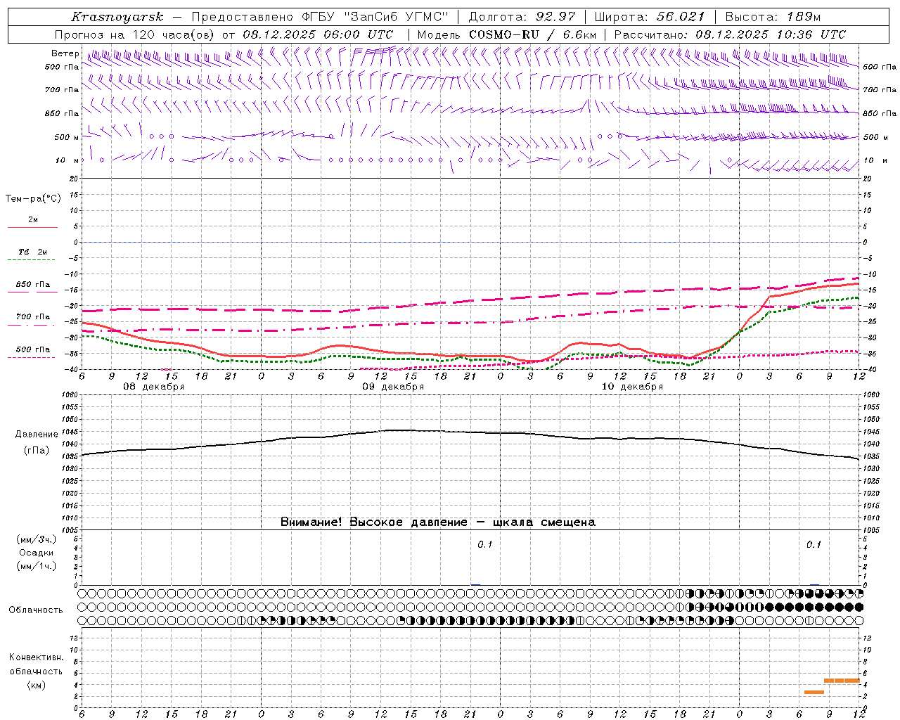Click the Долгота: 92.97 value
The image size is (900, 720).
pos(522,17)
